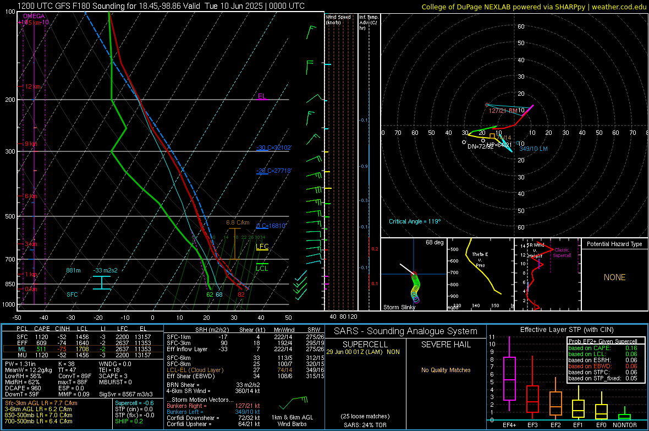Select the highlighted ML parcel row
The width and height of the screenshot is (649, 431).
[83, 349]
